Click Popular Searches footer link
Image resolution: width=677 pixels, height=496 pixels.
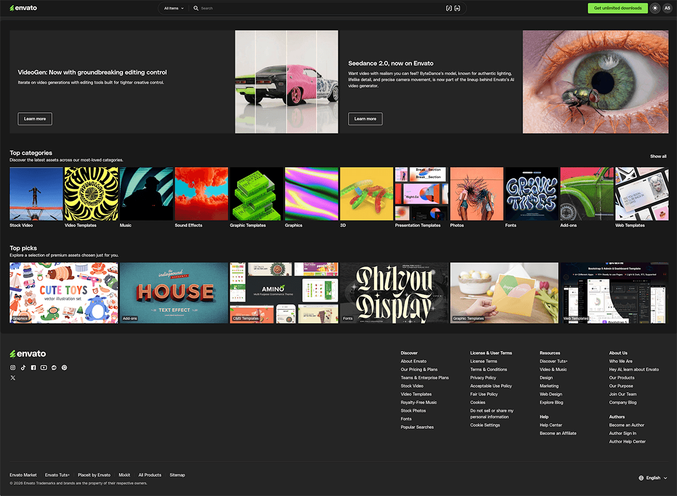click(417, 427)
